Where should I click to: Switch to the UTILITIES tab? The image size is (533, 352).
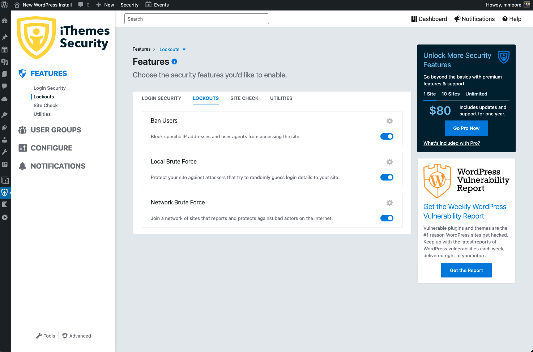pos(281,98)
